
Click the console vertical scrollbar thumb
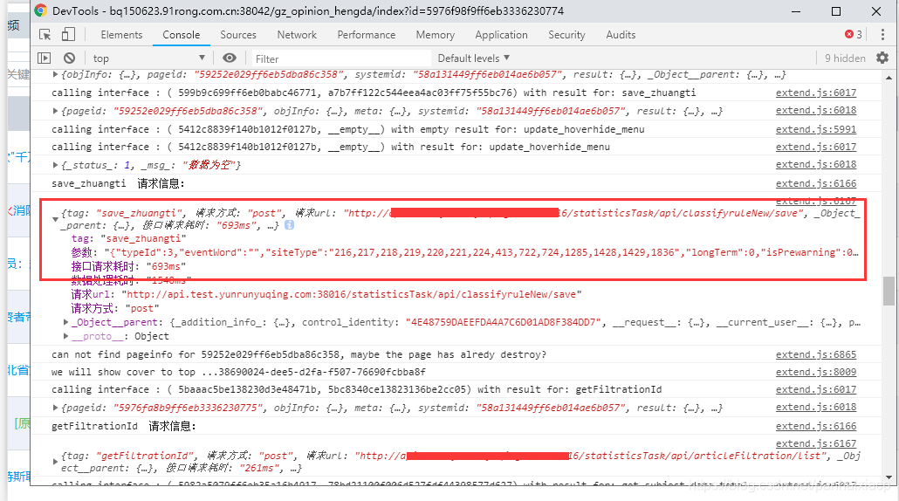(x=889, y=292)
